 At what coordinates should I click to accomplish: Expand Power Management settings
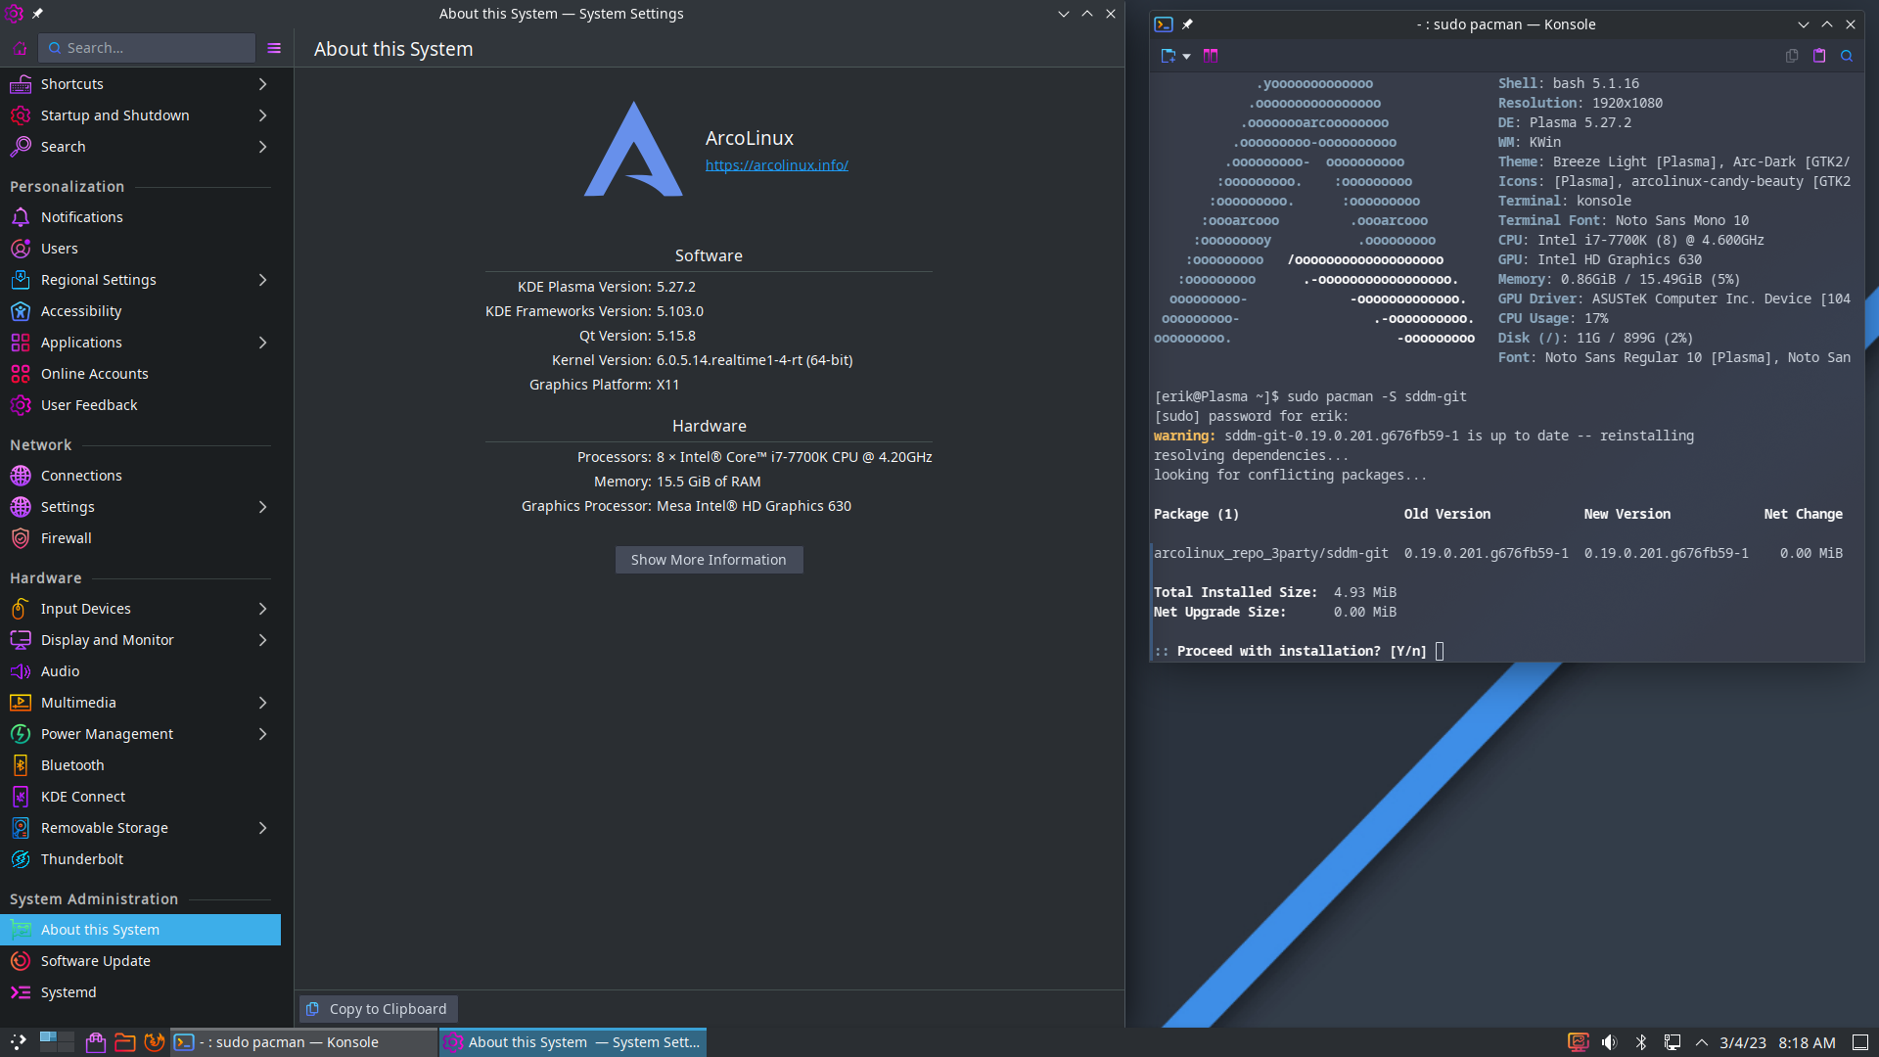tap(262, 734)
